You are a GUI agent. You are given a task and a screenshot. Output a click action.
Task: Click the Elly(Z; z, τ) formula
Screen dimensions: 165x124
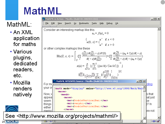click(x=100, y=56)
